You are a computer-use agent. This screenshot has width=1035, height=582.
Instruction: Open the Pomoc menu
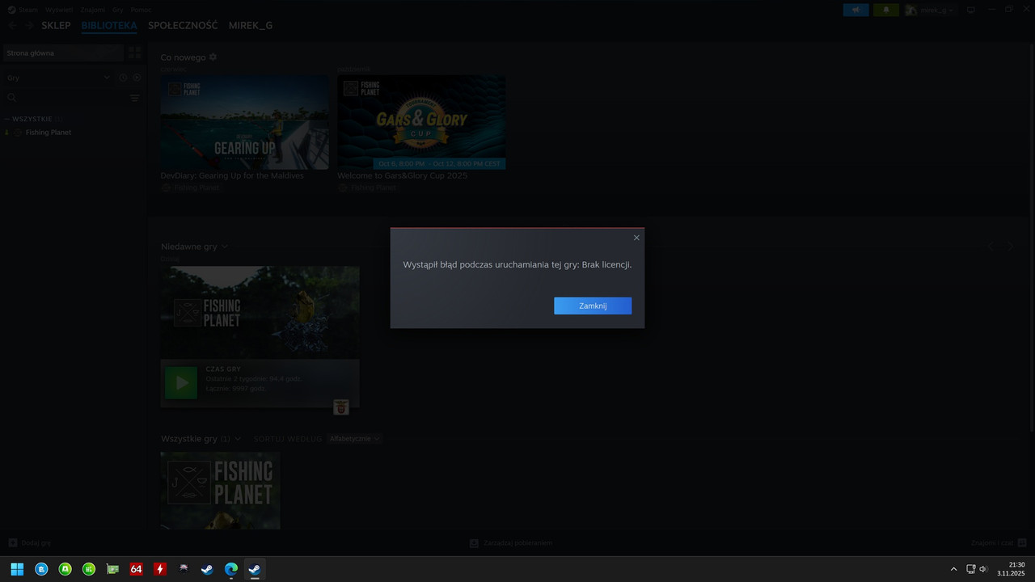click(x=141, y=10)
